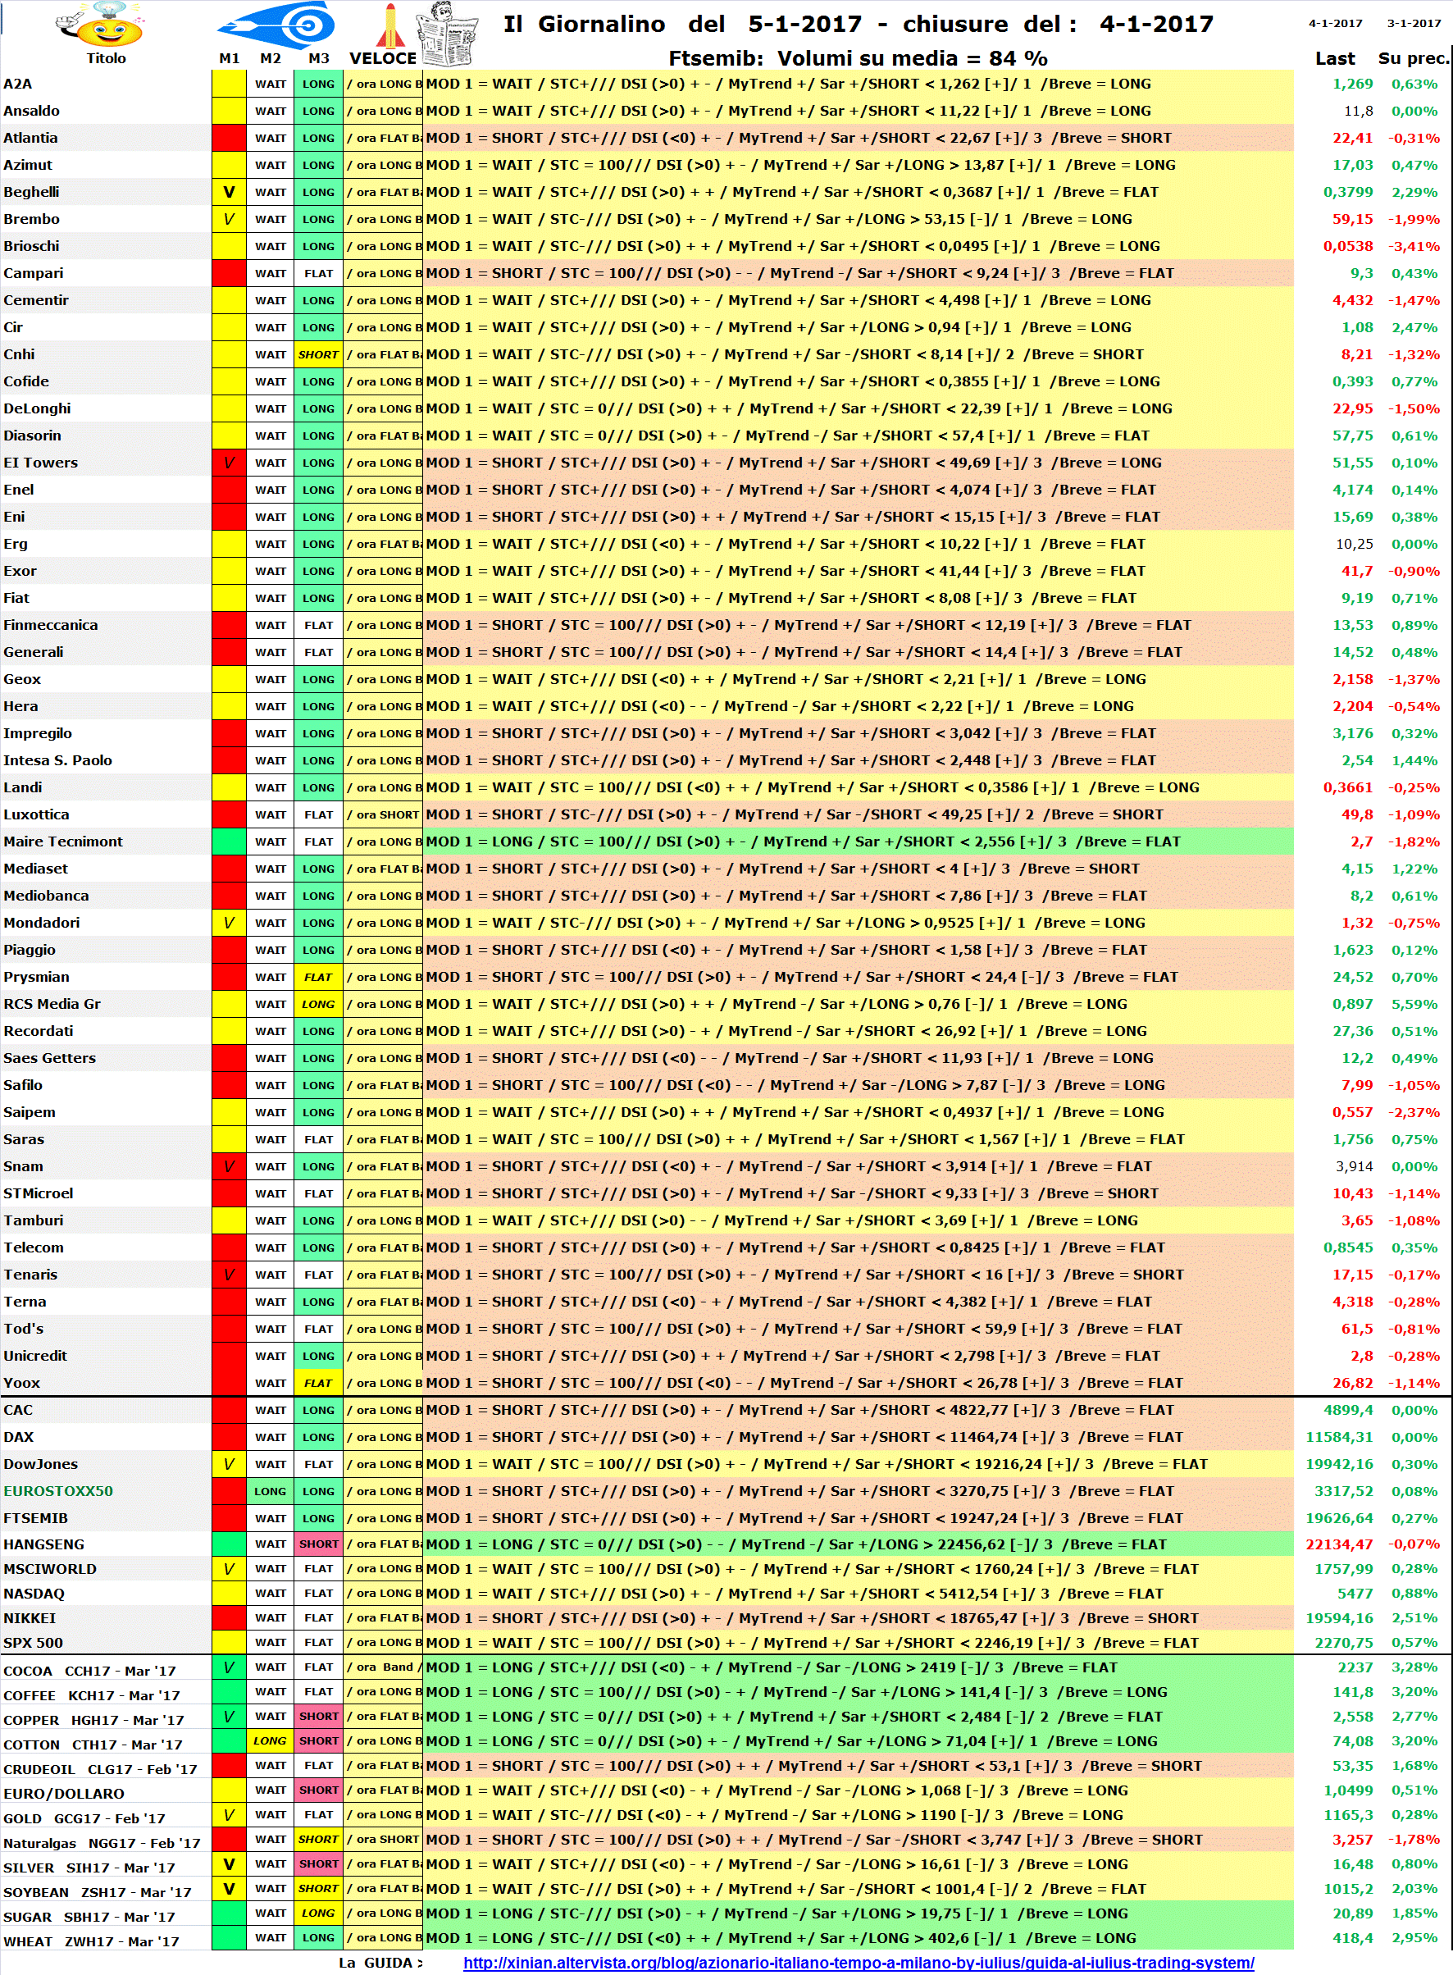Click the red M1 cell for Atlantia
Screen dimensions: 1453x1975
229,138
